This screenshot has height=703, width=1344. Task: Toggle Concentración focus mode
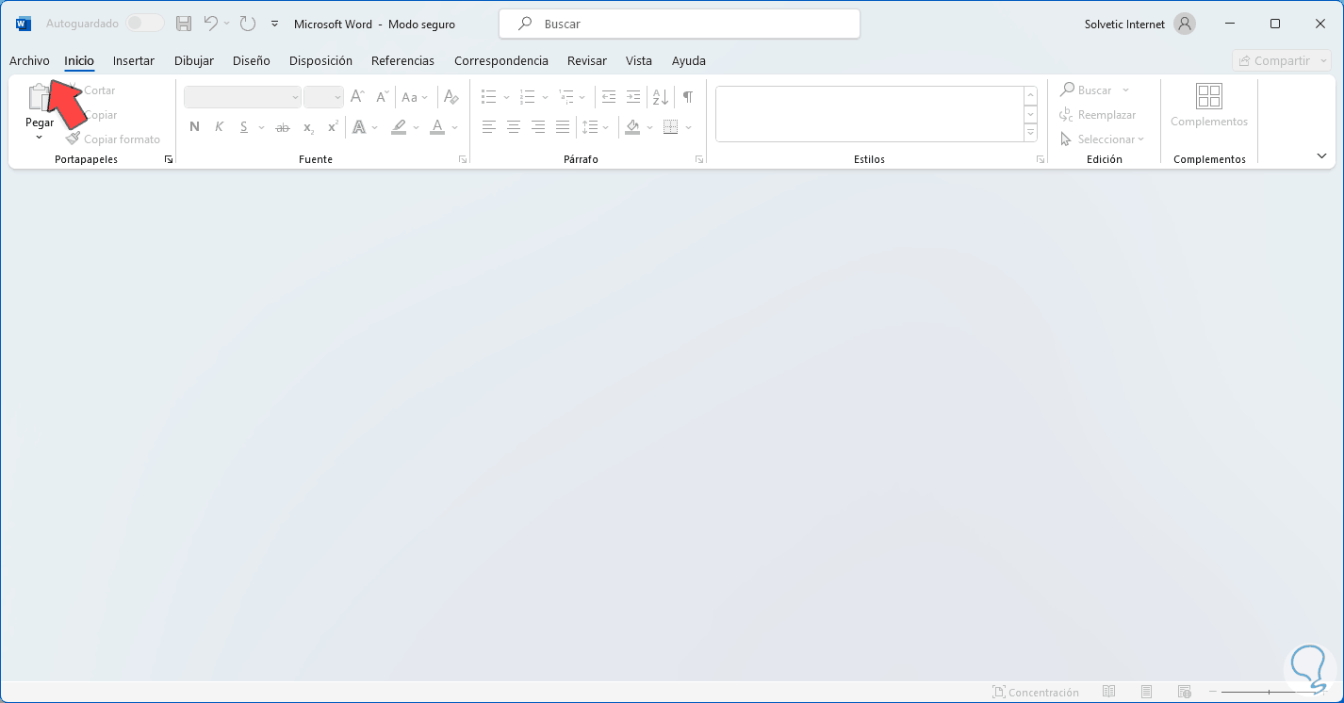tap(1035, 692)
